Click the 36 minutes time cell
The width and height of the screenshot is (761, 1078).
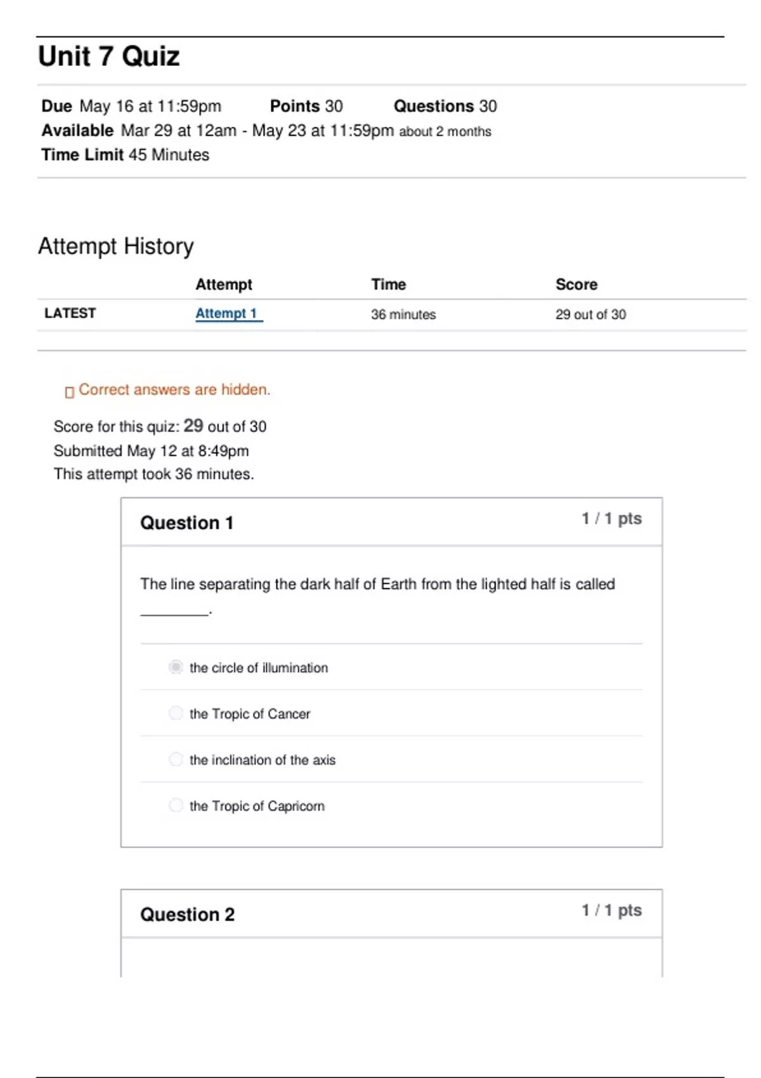pos(403,315)
